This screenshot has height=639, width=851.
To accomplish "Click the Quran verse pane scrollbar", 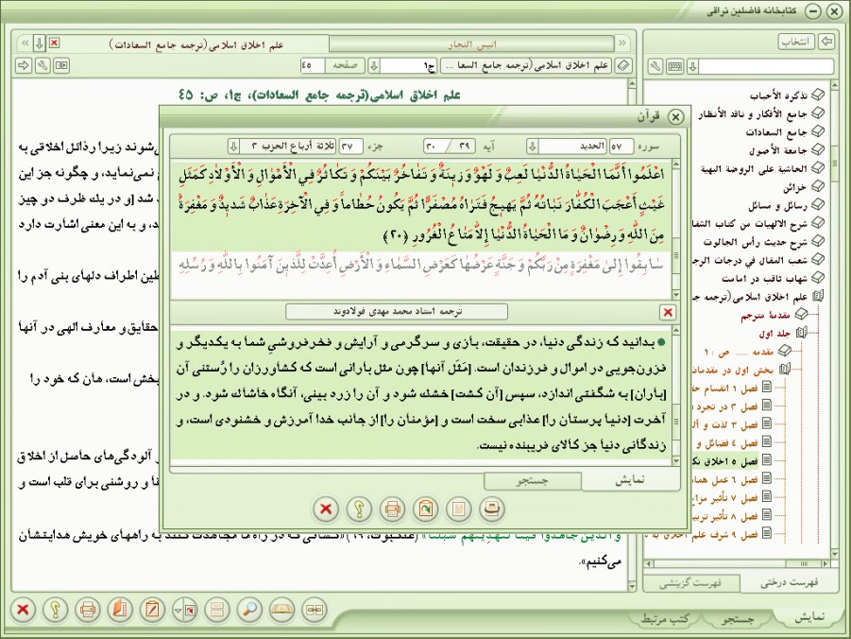I will 675,230.
